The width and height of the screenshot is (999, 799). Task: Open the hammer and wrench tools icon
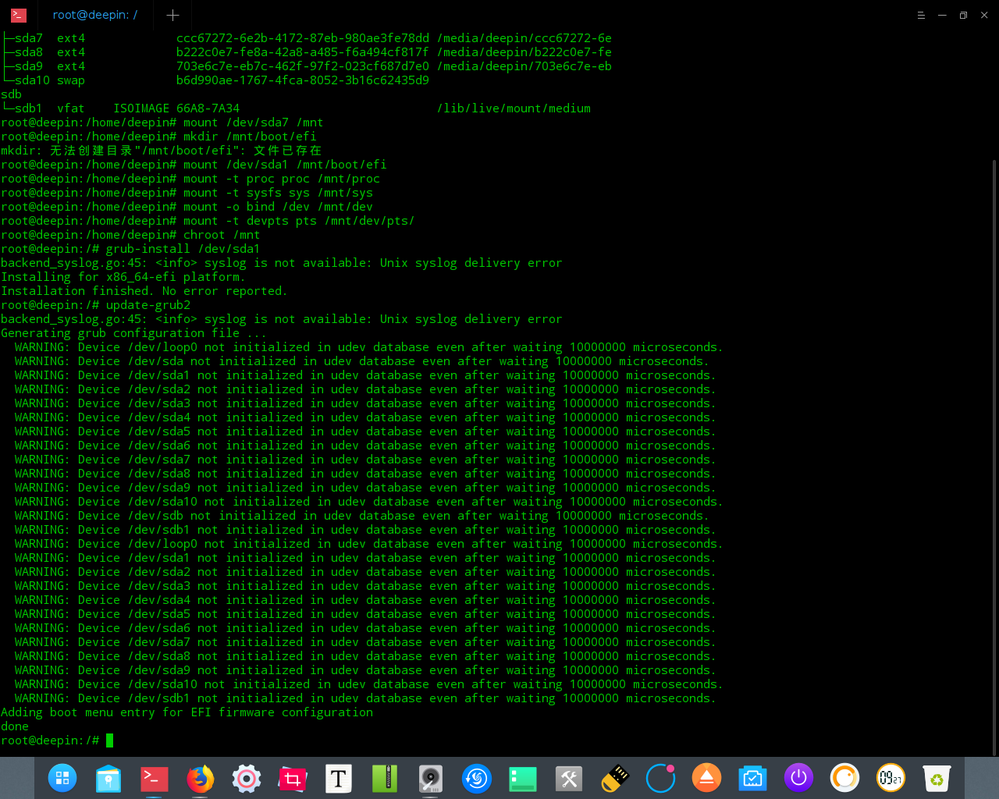[568, 778]
